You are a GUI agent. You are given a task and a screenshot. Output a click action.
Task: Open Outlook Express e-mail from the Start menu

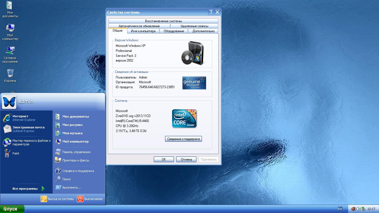tap(26, 129)
